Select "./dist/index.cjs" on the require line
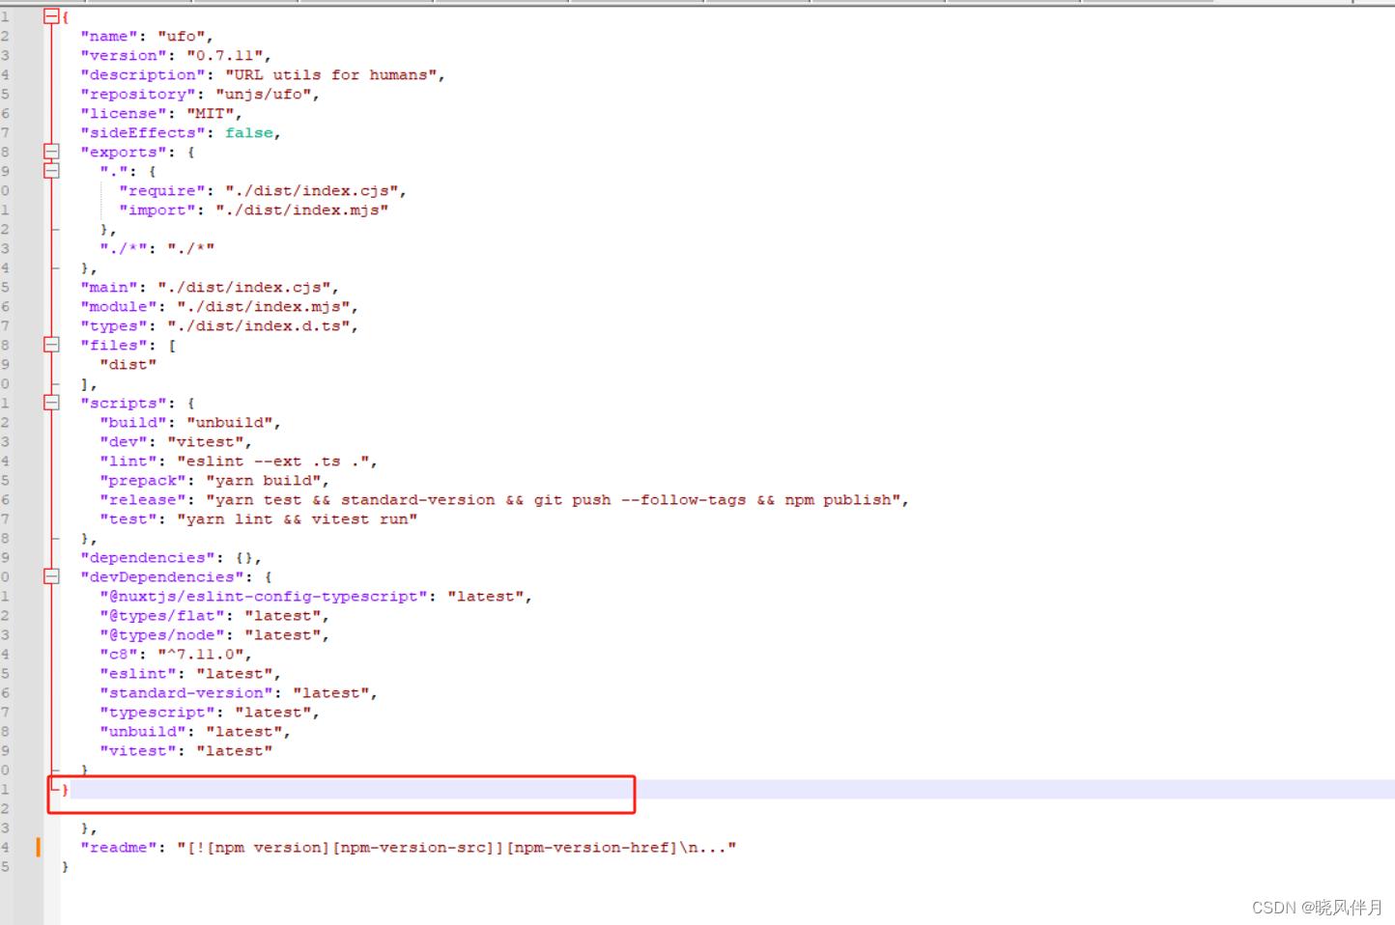 pos(312,191)
